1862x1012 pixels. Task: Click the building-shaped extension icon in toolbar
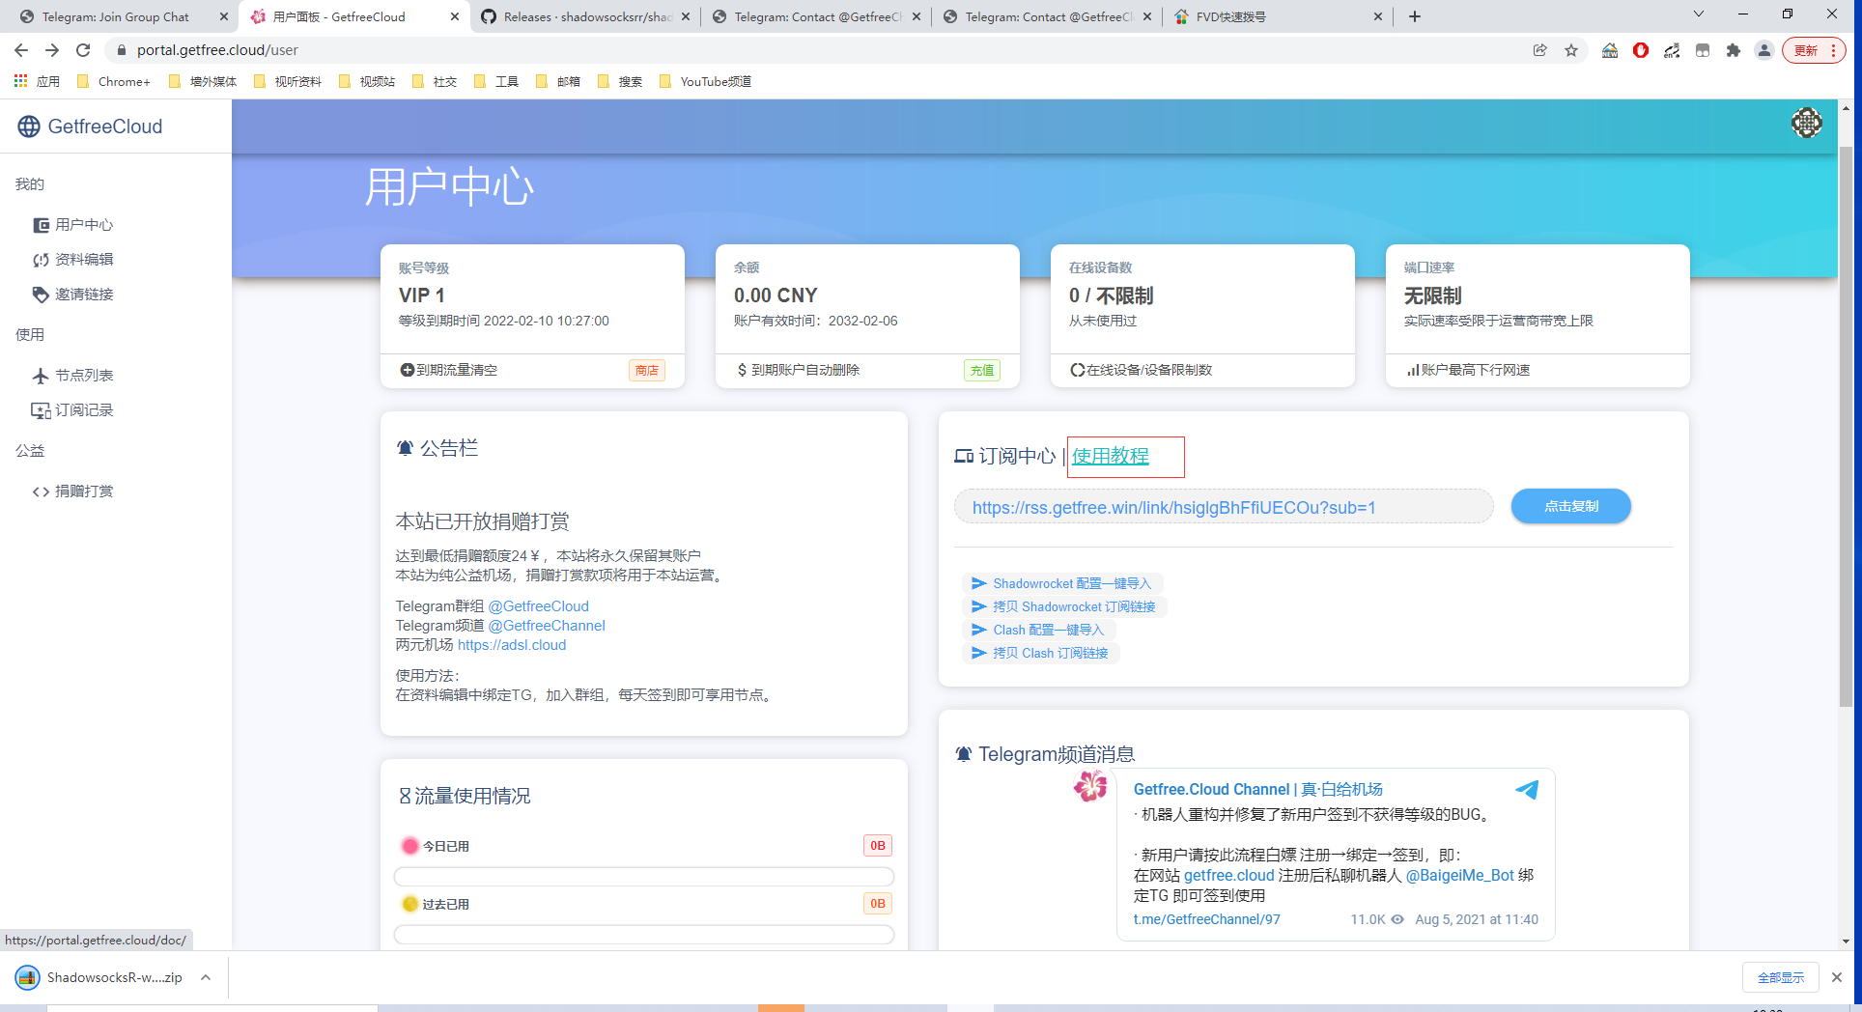tap(1610, 50)
